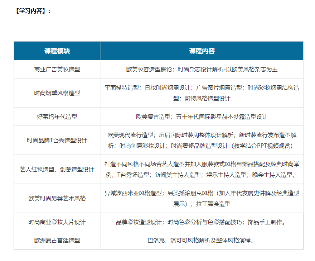This screenshot has height=261, width=315.
Task: Click content starting with 打造不同风格不同场合
Action: (x=202, y=164)
